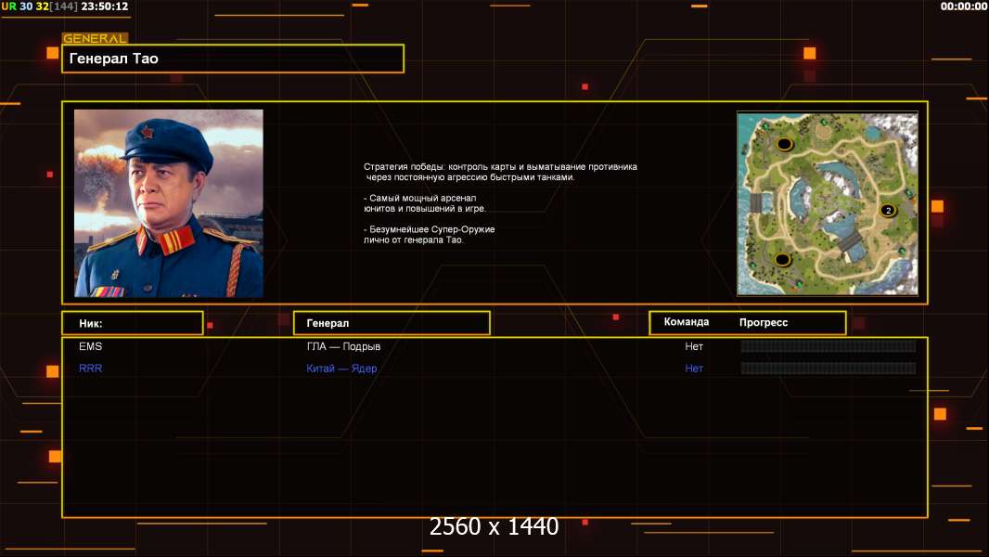Click the 'Команда' column header

687,322
